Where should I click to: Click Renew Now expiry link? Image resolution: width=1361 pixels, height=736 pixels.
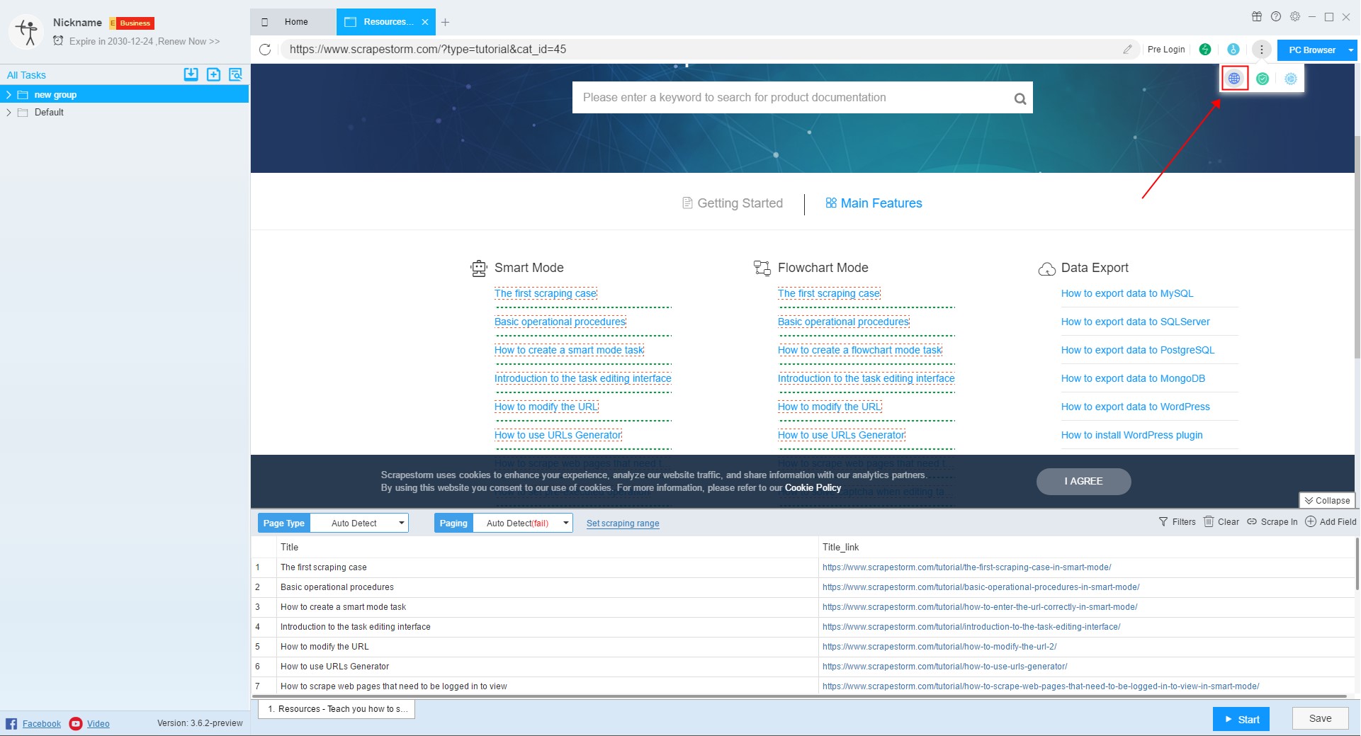point(188,42)
